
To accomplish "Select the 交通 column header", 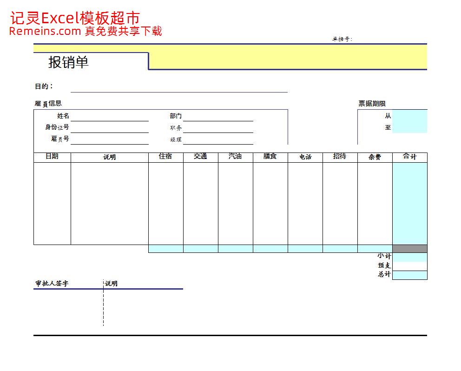I will [x=201, y=158].
